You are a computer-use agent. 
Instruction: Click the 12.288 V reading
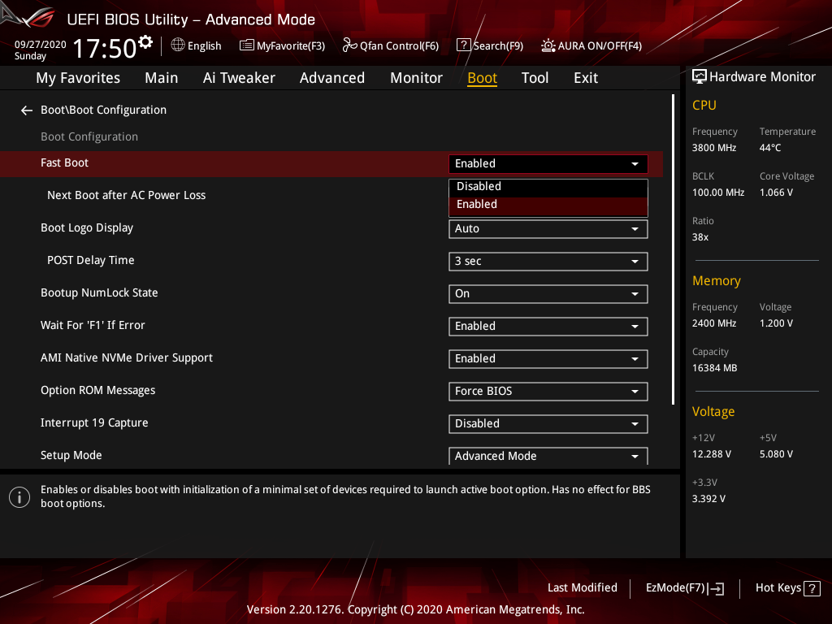tap(712, 454)
